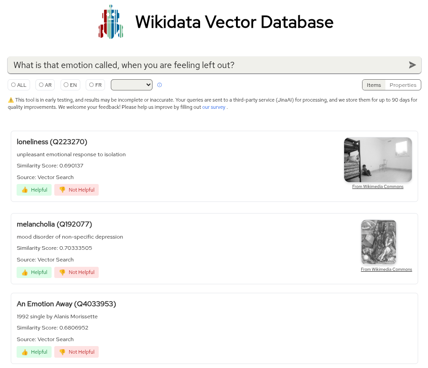Switch to the Items tab
Image resolution: width=428 pixels, height=368 pixels.
click(374, 85)
